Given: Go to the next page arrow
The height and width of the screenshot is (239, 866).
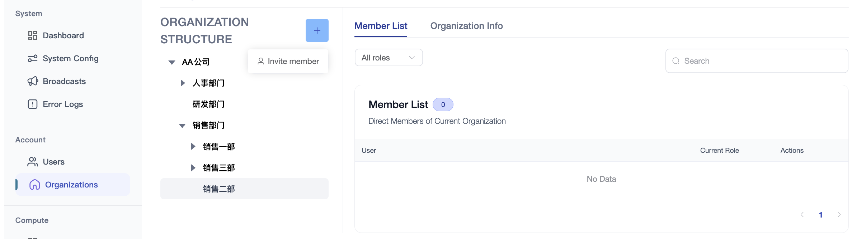Looking at the screenshot, I should (x=839, y=215).
